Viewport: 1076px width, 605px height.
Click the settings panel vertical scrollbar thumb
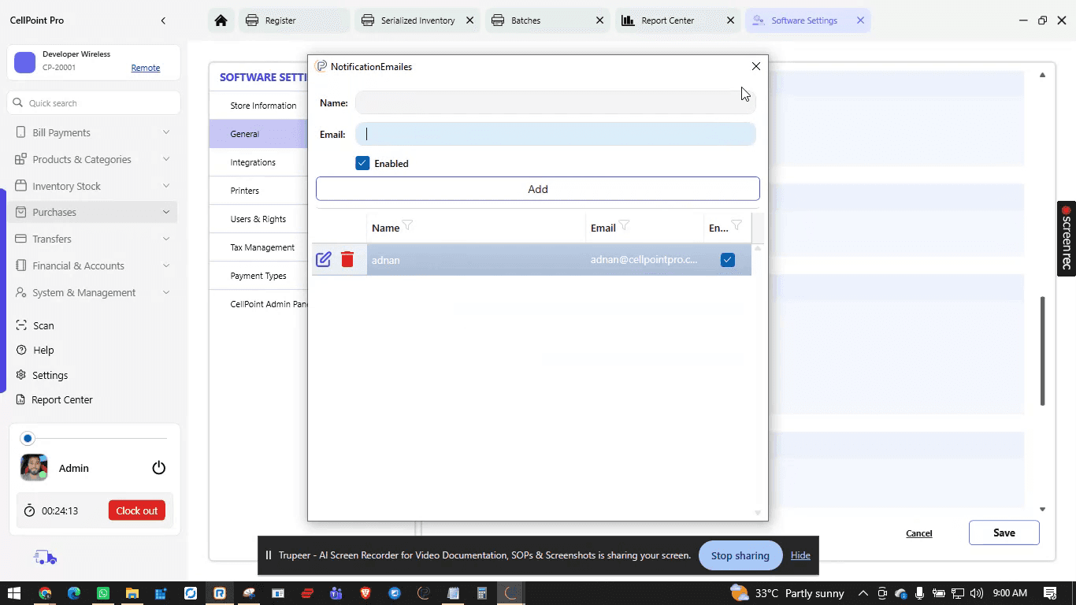(1043, 351)
